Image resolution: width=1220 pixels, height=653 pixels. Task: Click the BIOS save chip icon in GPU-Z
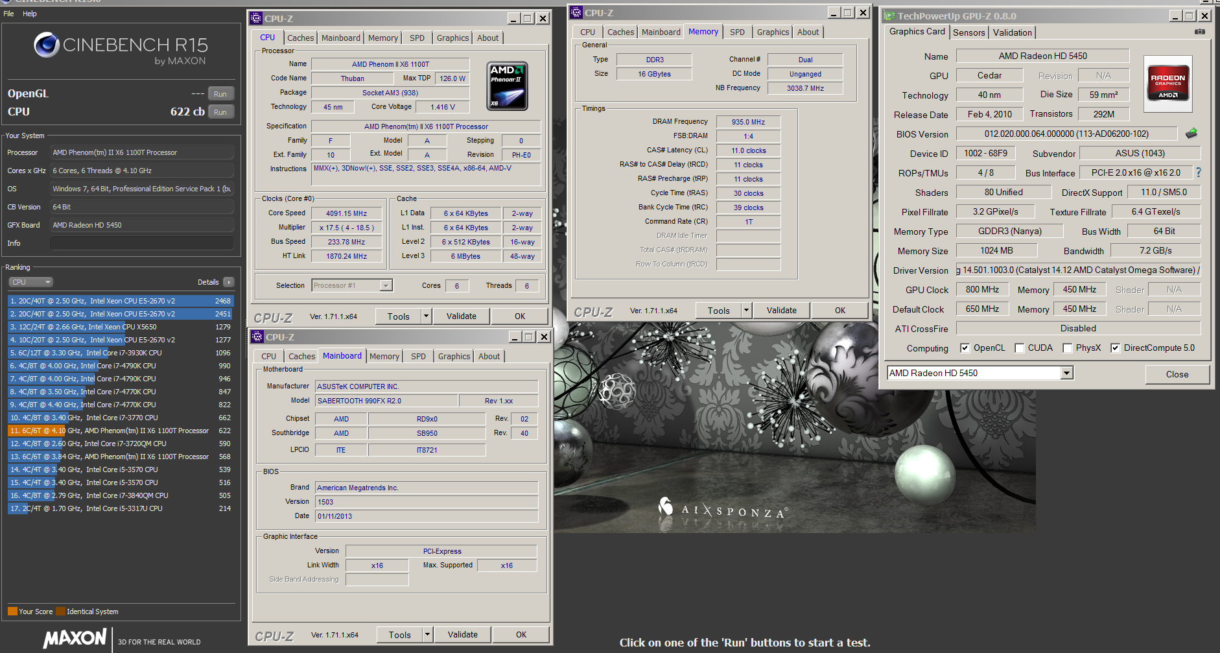pyautogui.click(x=1191, y=134)
